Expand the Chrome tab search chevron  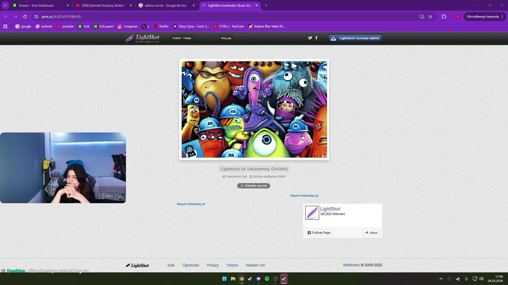[5, 6]
